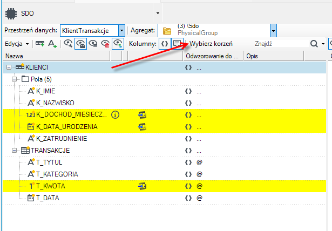
Task: Select the KLIENCI row
Action: [164, 67]
